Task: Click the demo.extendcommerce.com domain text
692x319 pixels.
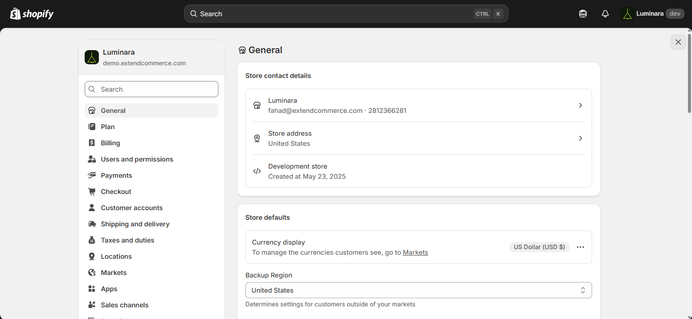Action: click(144, 63)
